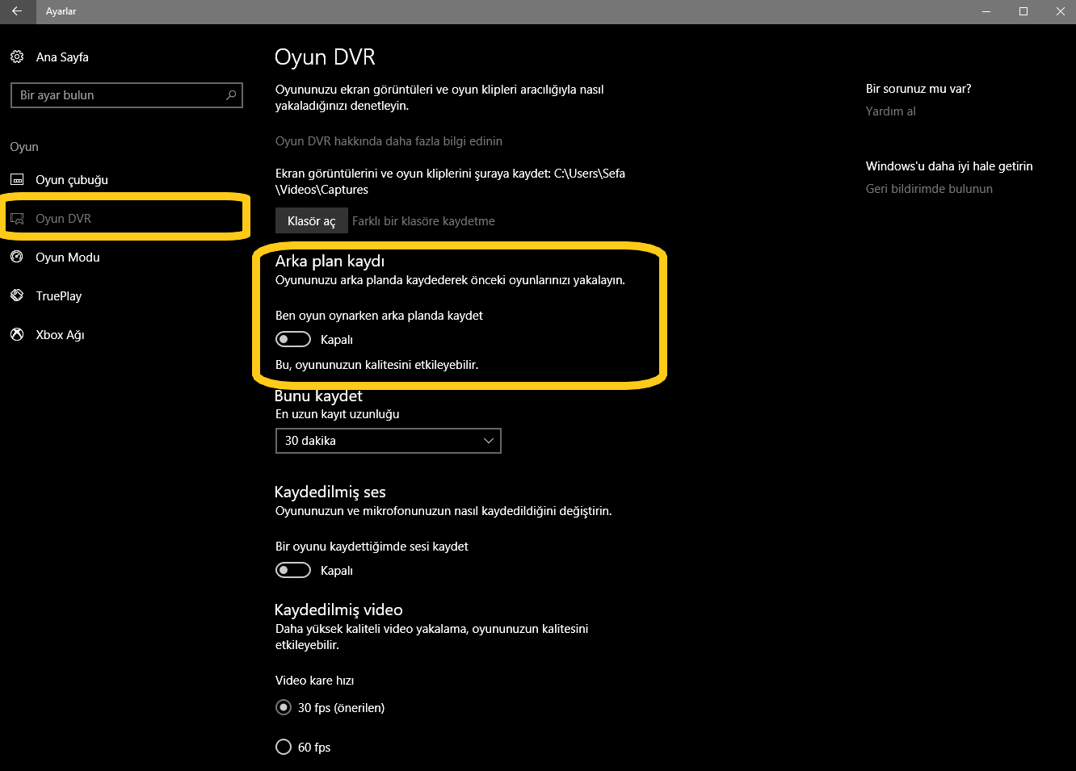Click the 'Oyun DVR' page title

325,57
